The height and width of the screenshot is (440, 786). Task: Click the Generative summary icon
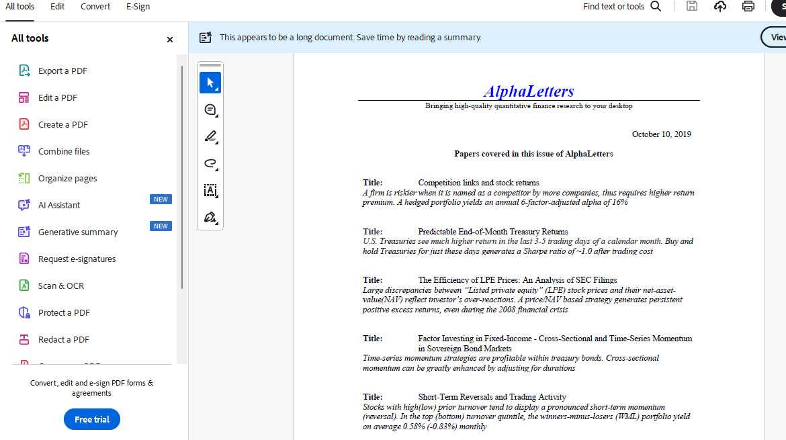click(24, 232)
